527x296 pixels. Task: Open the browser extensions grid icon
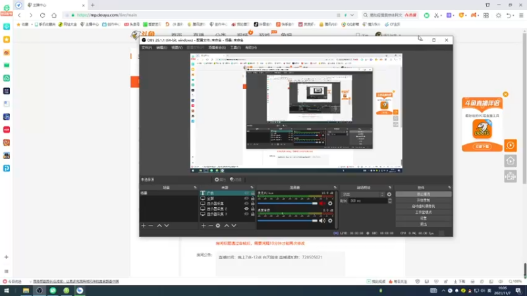486,15
